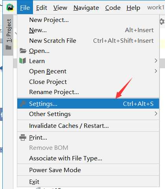Open the Edit menu
This screenshot has width=165, height=189.
(x=42, y=7)
